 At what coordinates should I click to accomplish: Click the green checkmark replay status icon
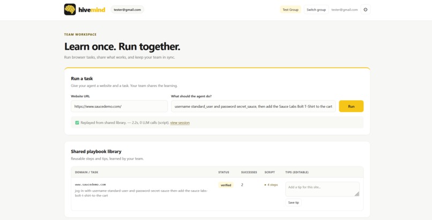tap(77, 123)
